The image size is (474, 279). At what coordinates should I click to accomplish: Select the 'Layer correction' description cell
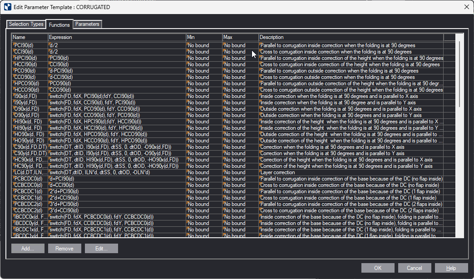[x=351, y=172]
